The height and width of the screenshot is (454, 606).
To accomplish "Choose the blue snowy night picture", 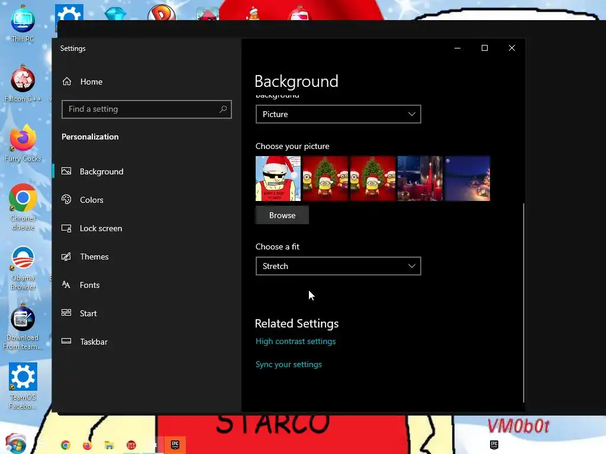I will (x=468, y=179).
